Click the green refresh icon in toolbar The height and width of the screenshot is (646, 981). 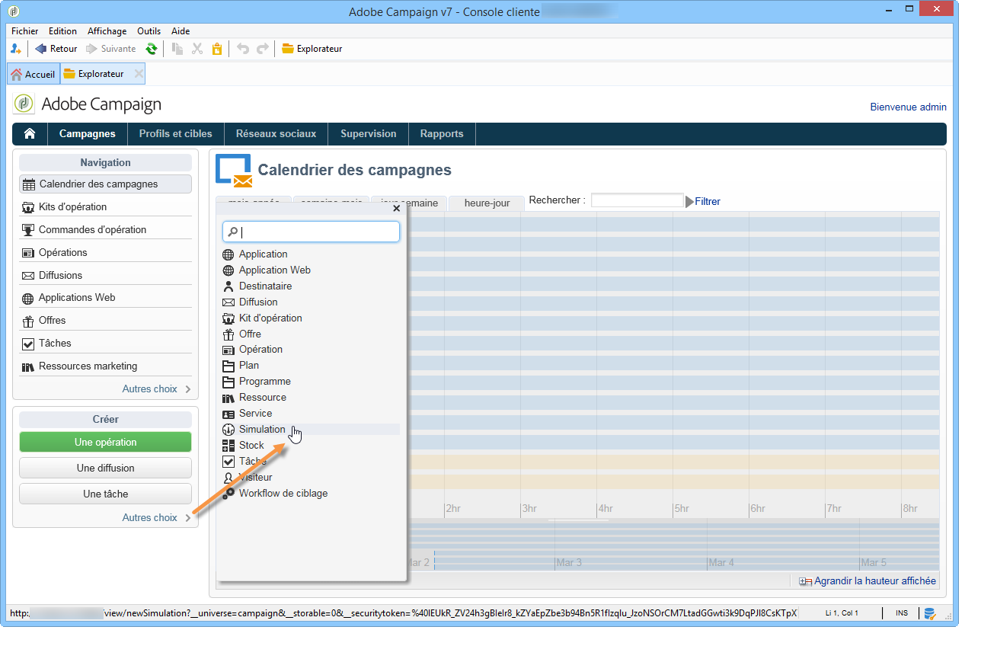pyautogui.click(x=152, y=49)
